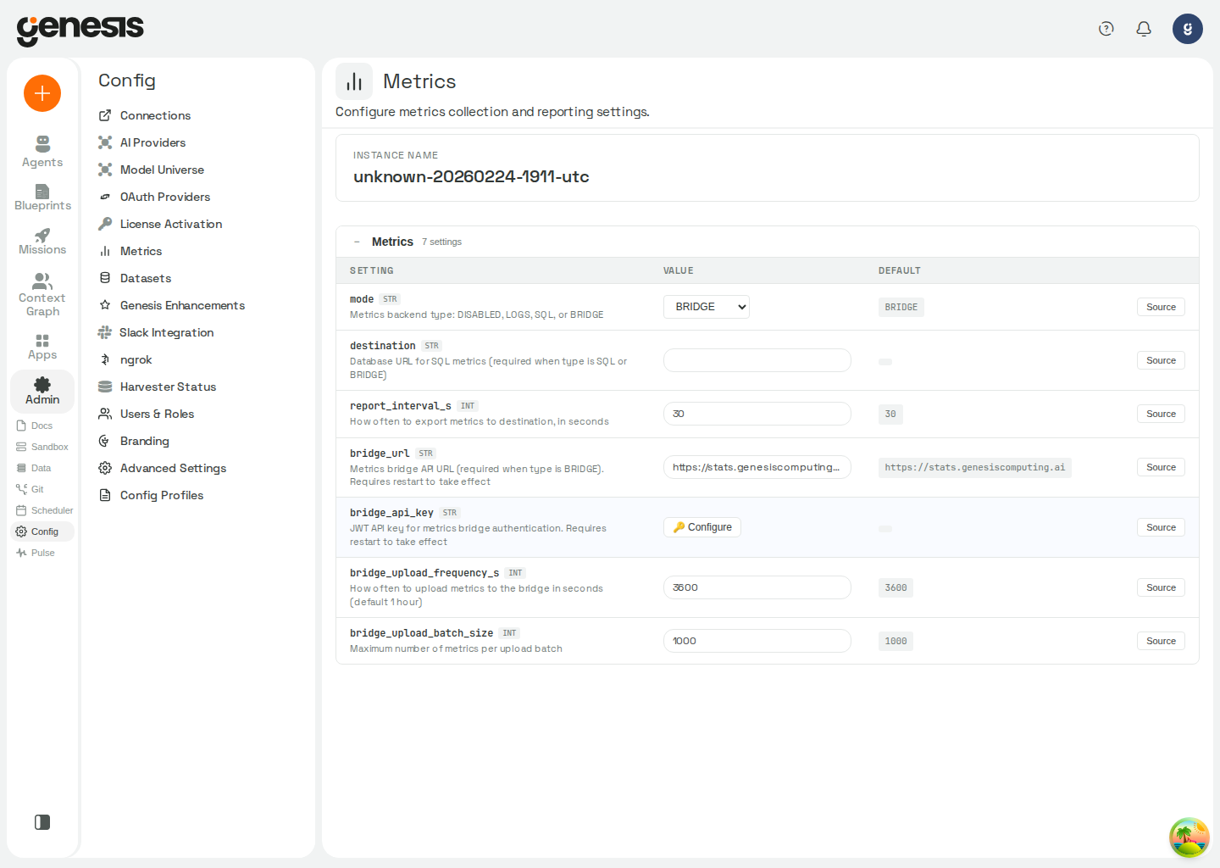Open Genesis Enhancements page

[172, 305]
